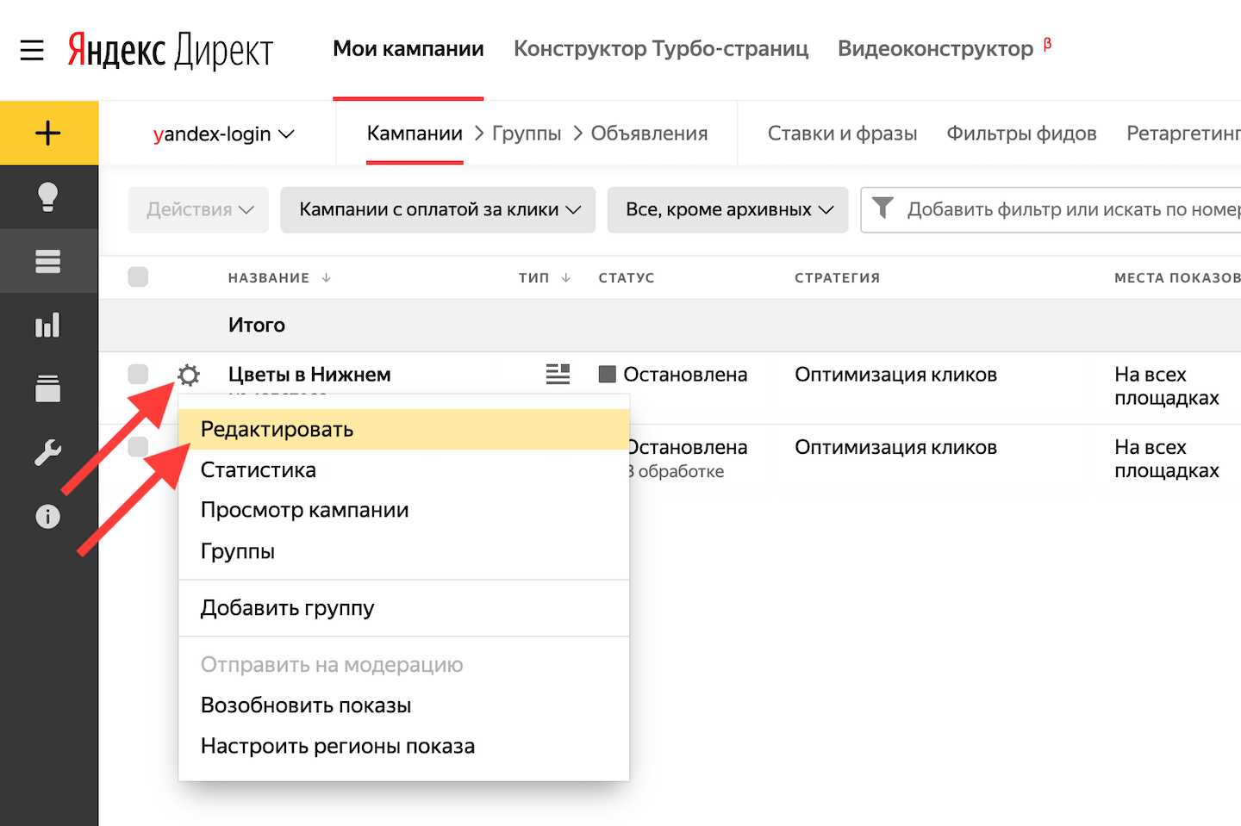1241x826 pixels.
Task: Open the Все, кроме архивных dropdown
Action: [728, 209]
